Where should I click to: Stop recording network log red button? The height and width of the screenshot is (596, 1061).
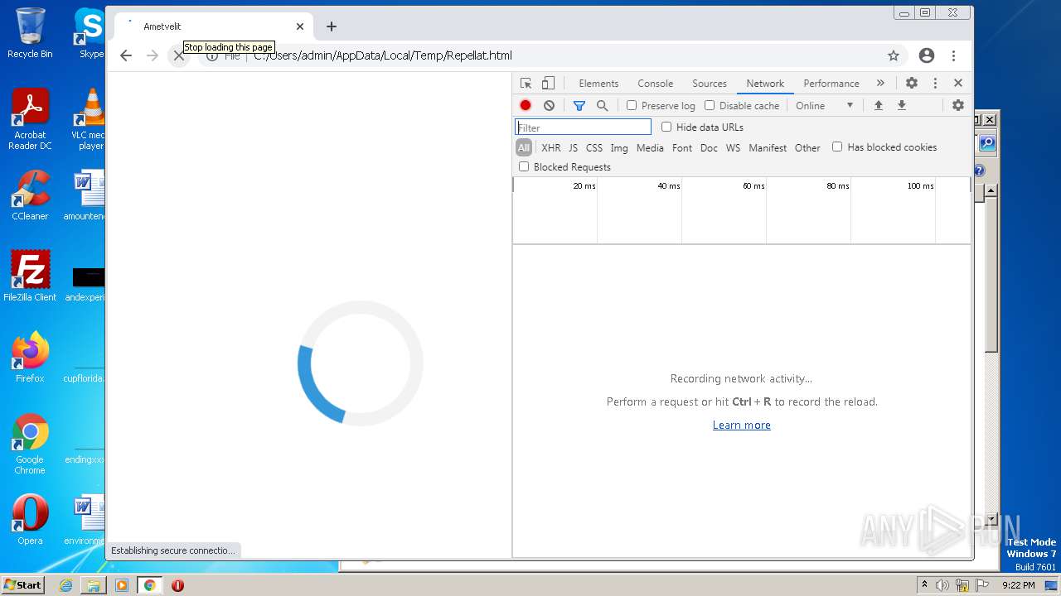(x=526, y=105)
